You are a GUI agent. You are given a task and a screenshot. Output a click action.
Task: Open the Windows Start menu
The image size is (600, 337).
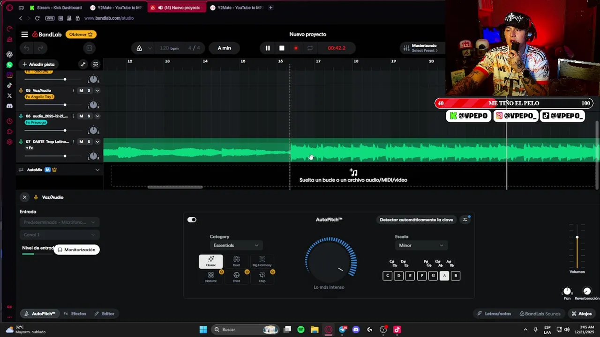coord(203,330)
